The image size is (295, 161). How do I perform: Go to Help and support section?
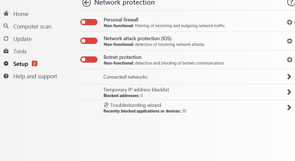(x=35, y=76)
